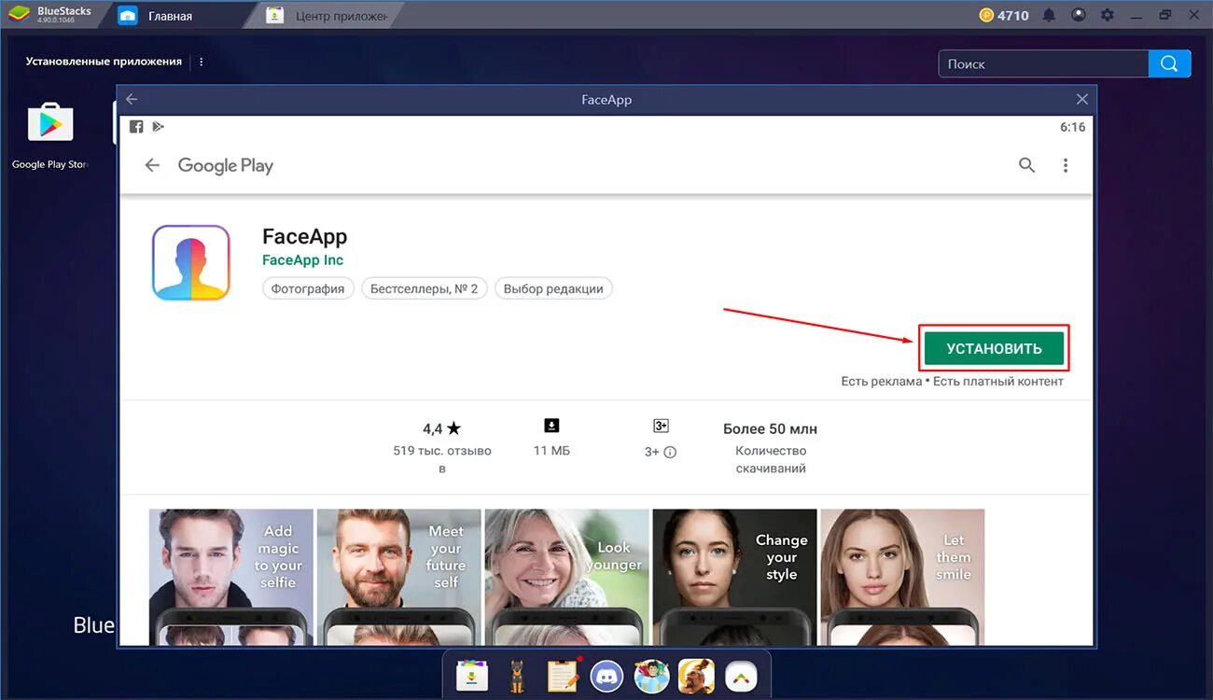Click the blue search magnifier button

pyautogui.click(x=1170, y=63)
